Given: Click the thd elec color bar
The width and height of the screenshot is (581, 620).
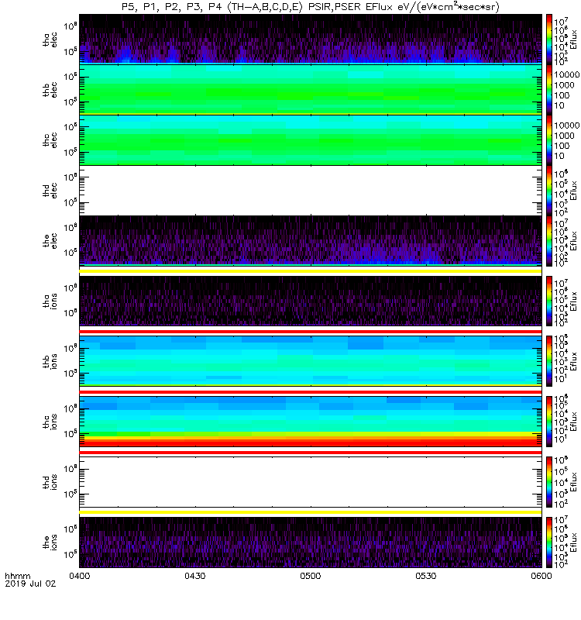Looking at the screenshot, I should tap(549, 191).
